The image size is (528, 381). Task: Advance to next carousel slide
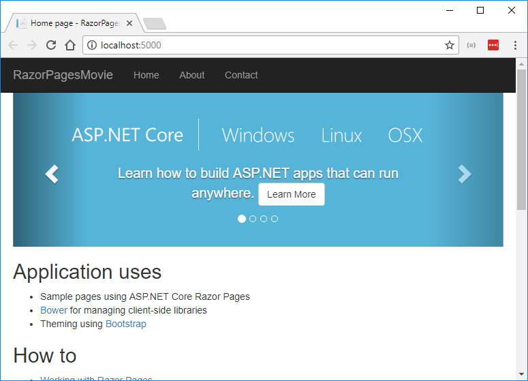tap(464, 174)
